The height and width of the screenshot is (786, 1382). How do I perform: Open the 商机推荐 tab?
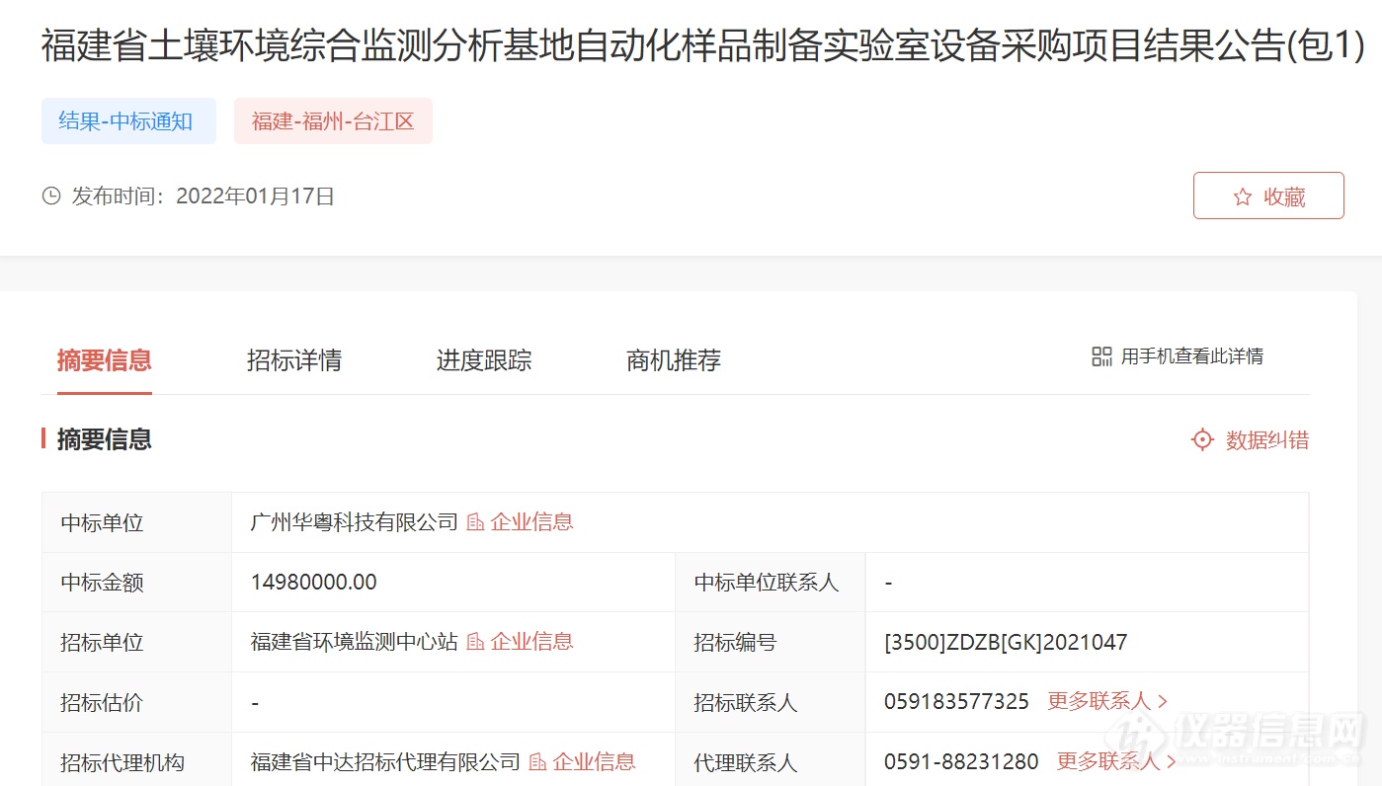[x=674, y=360]
